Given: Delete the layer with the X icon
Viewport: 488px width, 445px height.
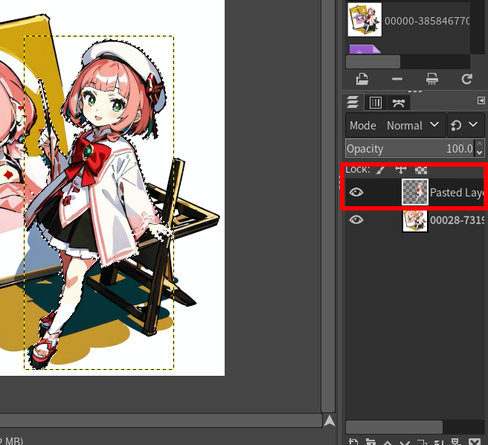Looking at the screenshot, I should (475, 441).
